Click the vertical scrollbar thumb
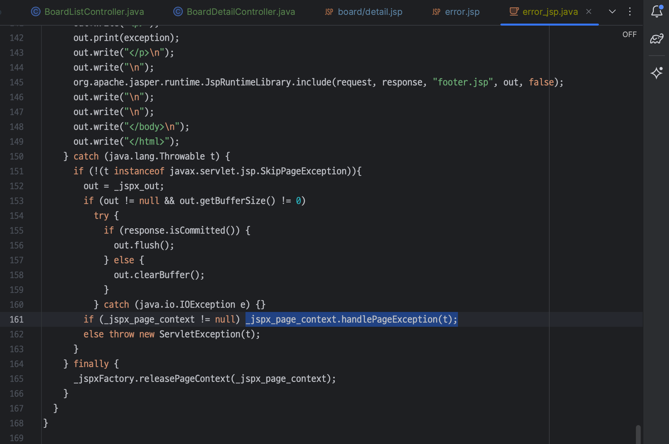Viewport: 669px width, 444px height. 638,434
